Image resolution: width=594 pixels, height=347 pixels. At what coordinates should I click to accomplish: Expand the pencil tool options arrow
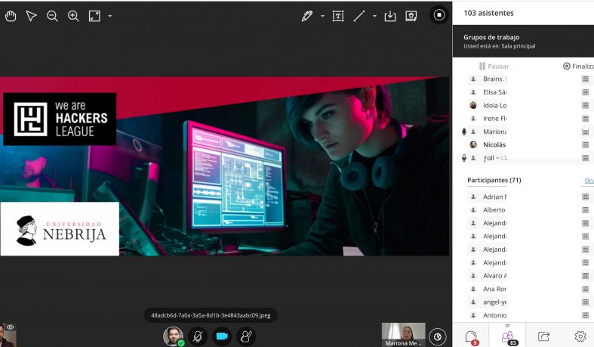[322, 16]
